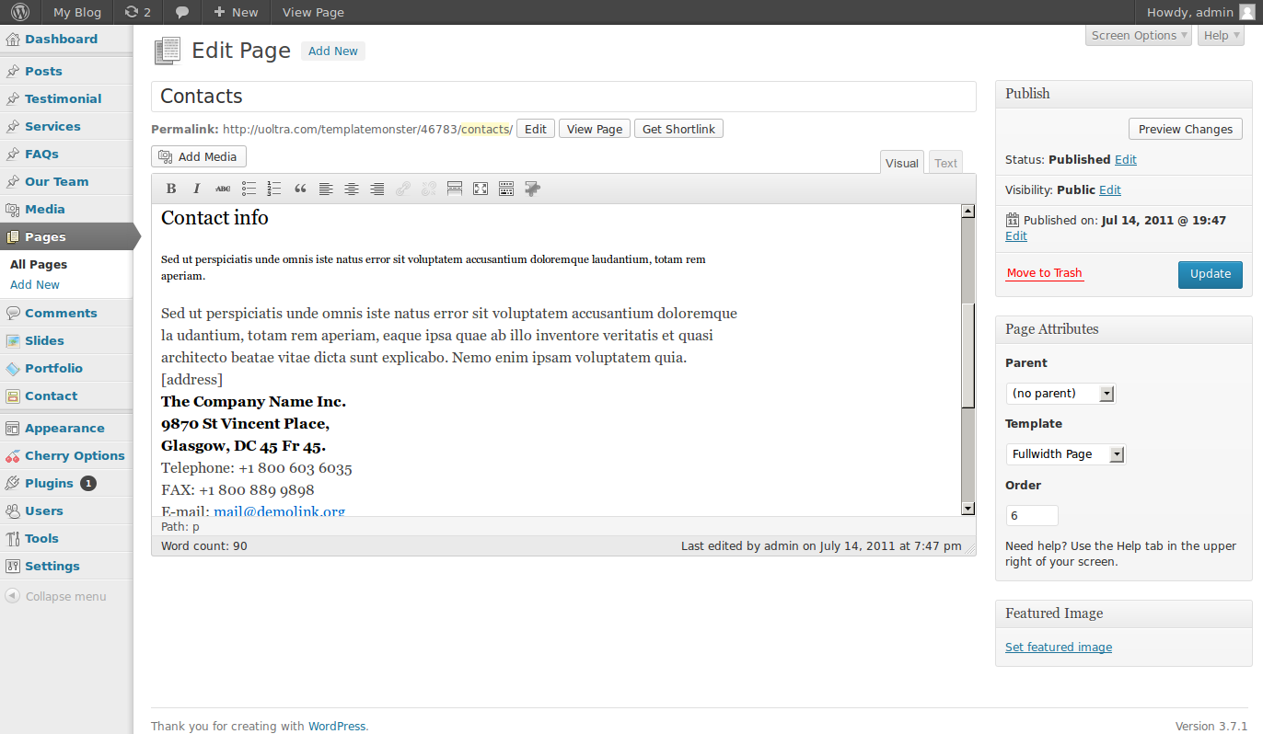Click Set featured image link
This screenshot has height=734, width=1263.
[x=1059, y=648]
